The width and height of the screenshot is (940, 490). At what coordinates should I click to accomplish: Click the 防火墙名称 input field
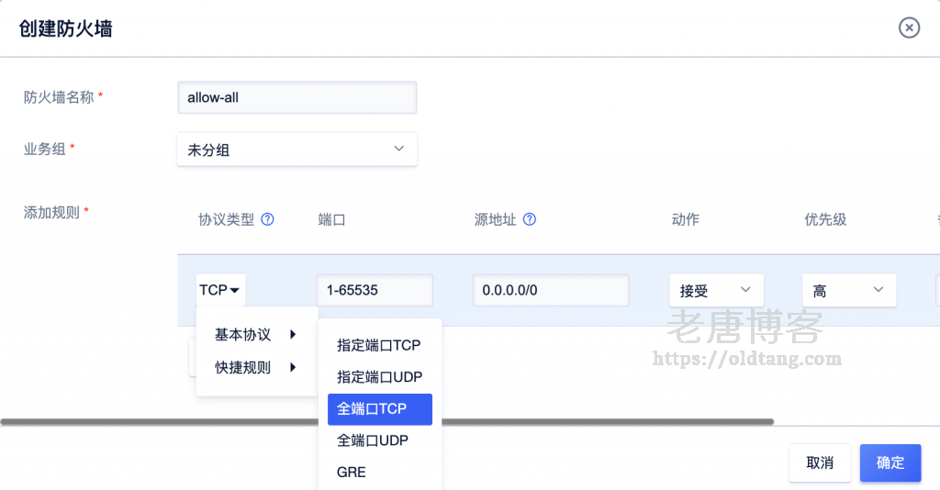click(x=297, y=97)
